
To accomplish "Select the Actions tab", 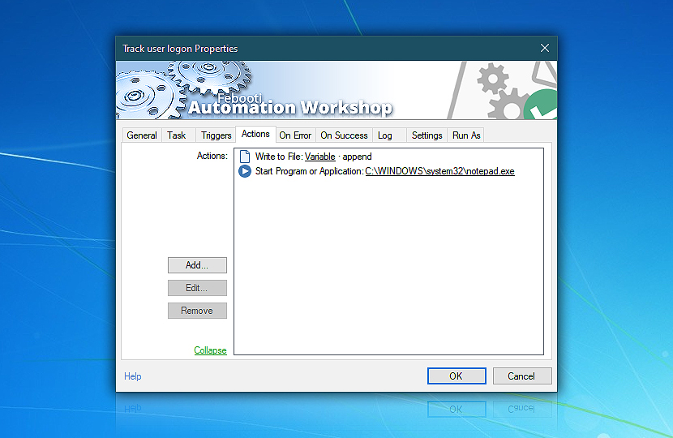I will 255,134.
